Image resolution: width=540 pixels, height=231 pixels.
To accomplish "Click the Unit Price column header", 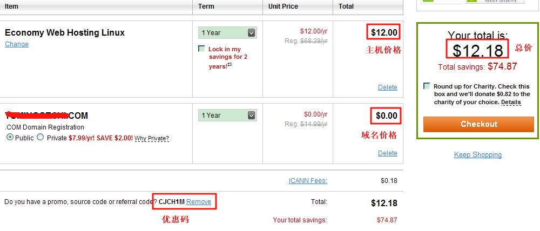I will click(x=283, y=6).
